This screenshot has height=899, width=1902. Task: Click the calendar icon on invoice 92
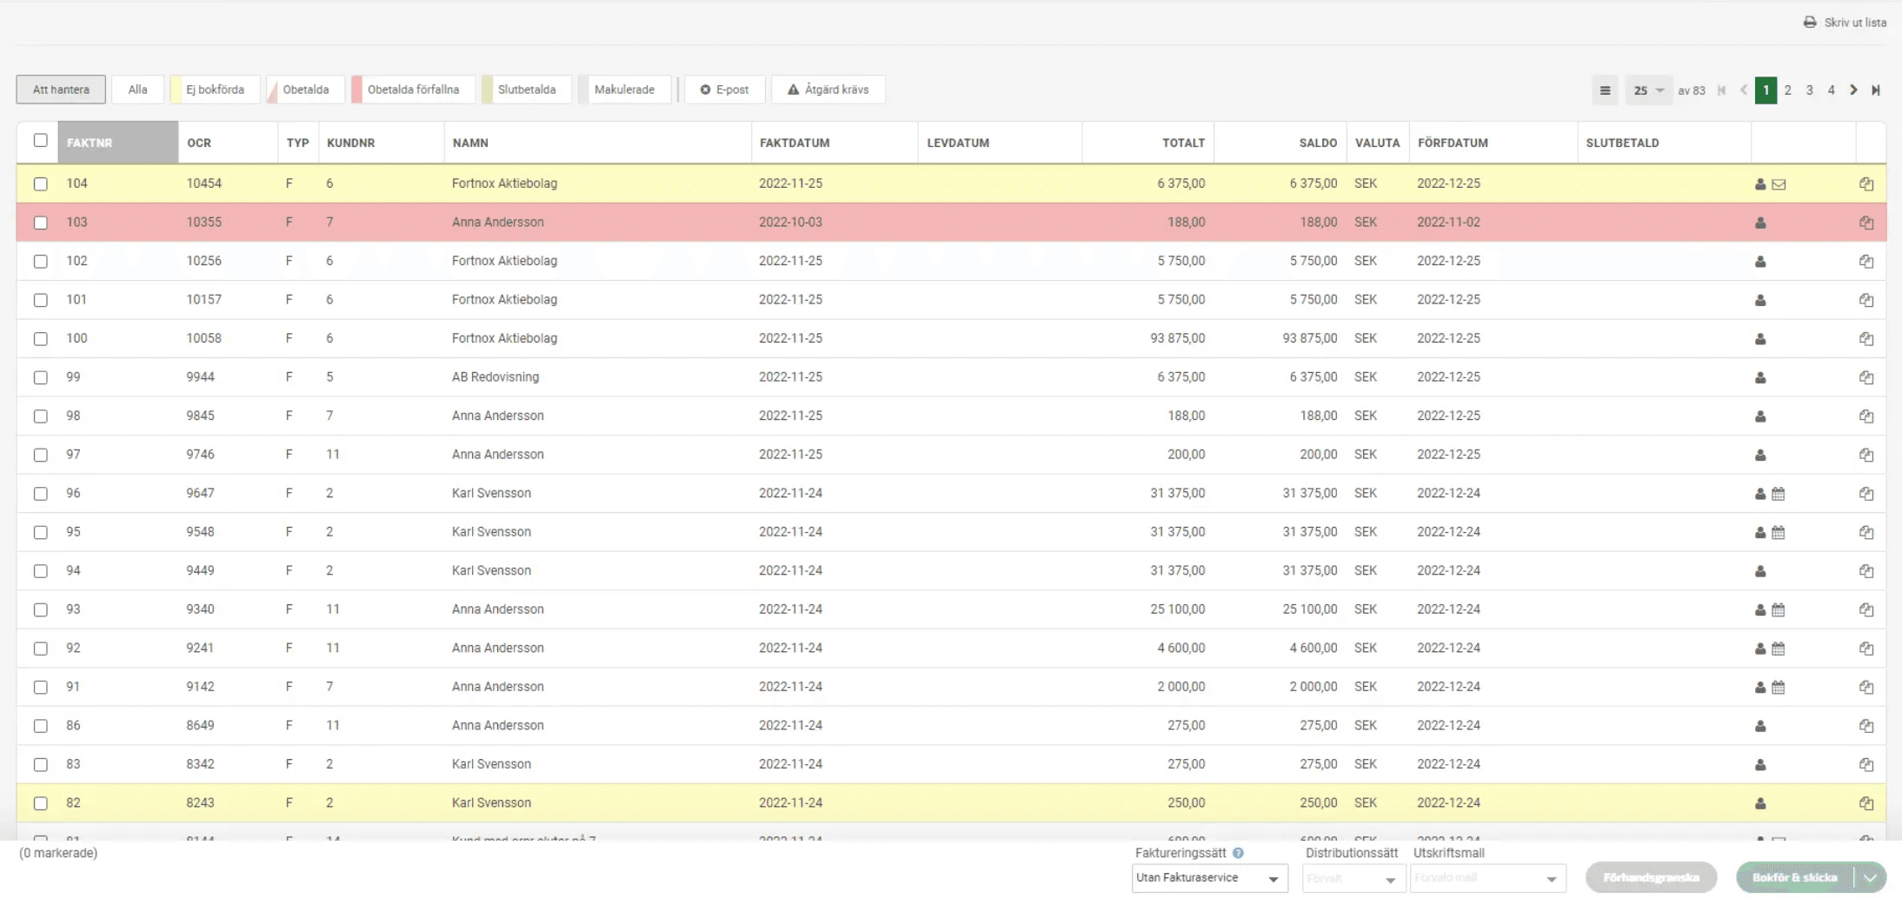tap(1779, 649)
